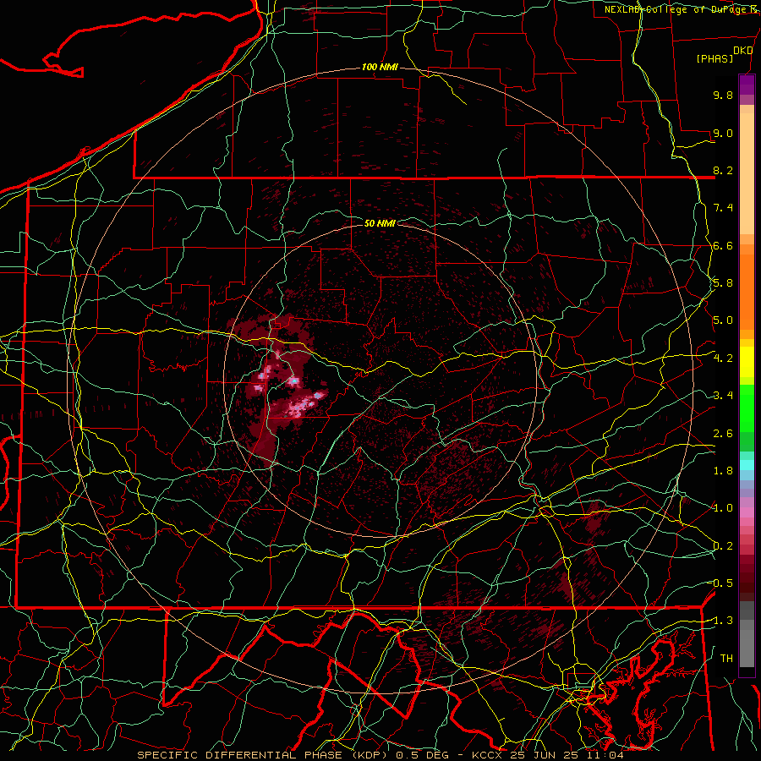
Task: Click the 5.0 value on the color scale
Action: click(x=723, y=320)
